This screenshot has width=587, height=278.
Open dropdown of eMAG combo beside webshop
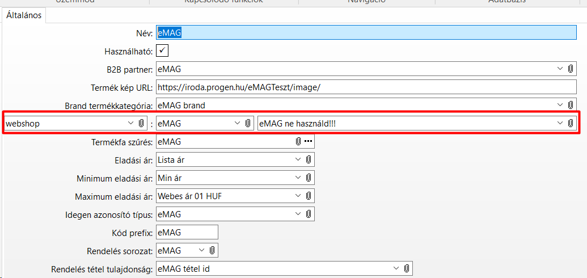point(237,123)
